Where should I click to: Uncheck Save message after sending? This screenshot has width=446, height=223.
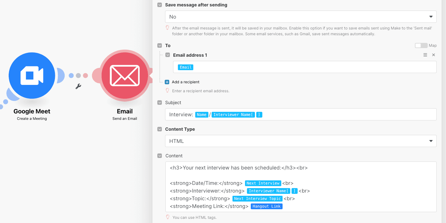[x=159, y=5]
